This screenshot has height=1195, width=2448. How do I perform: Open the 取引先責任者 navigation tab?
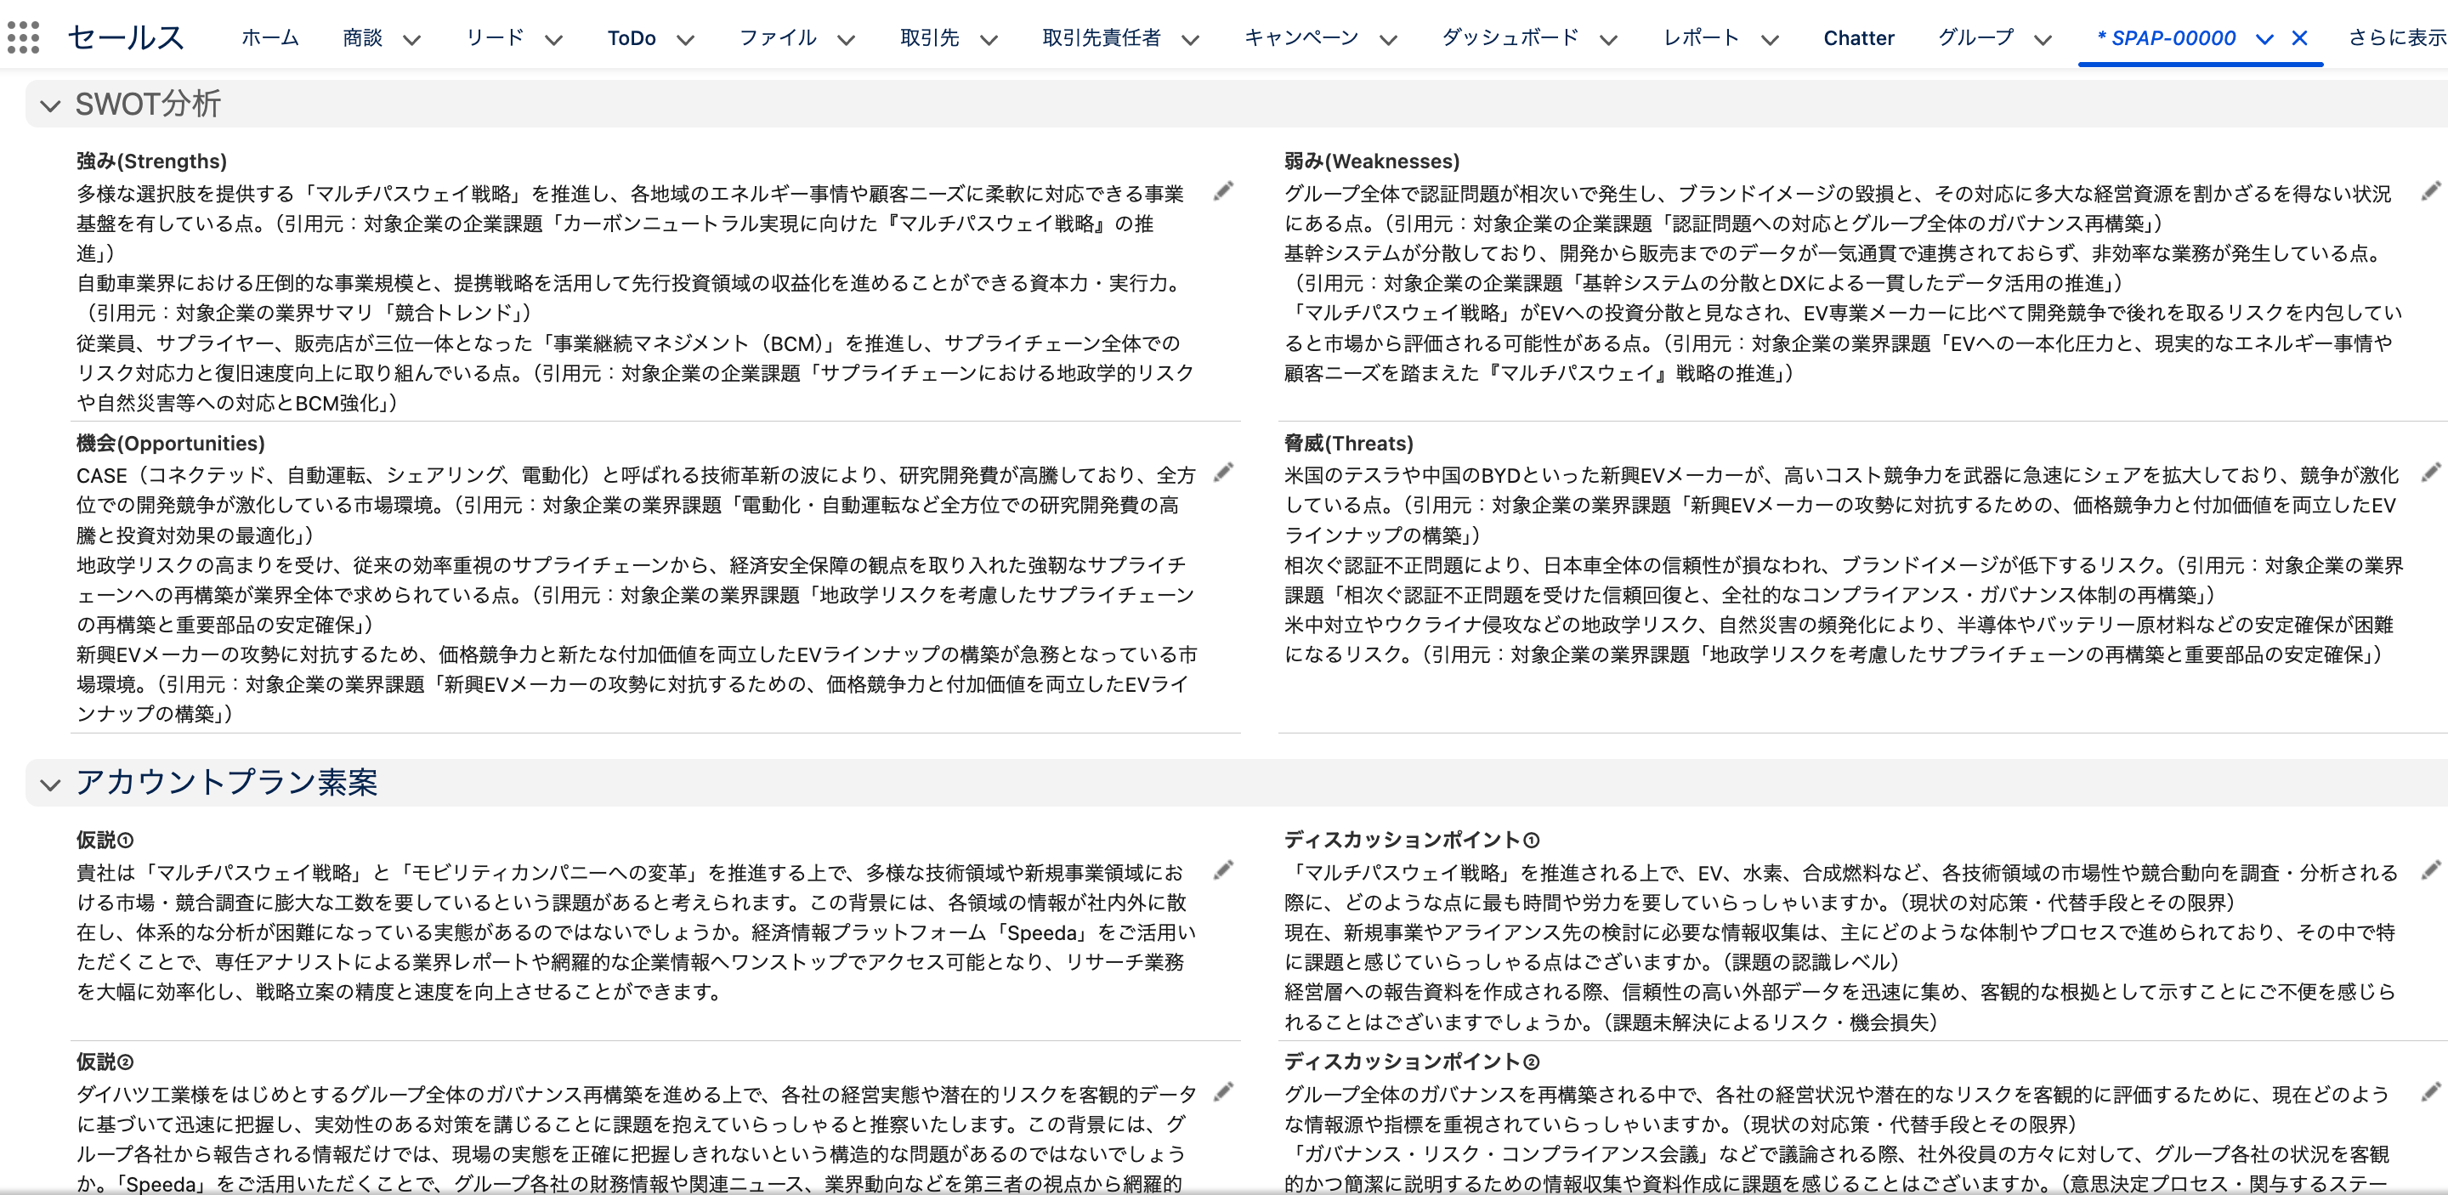pyautogui.click(x=1101, y=38)
